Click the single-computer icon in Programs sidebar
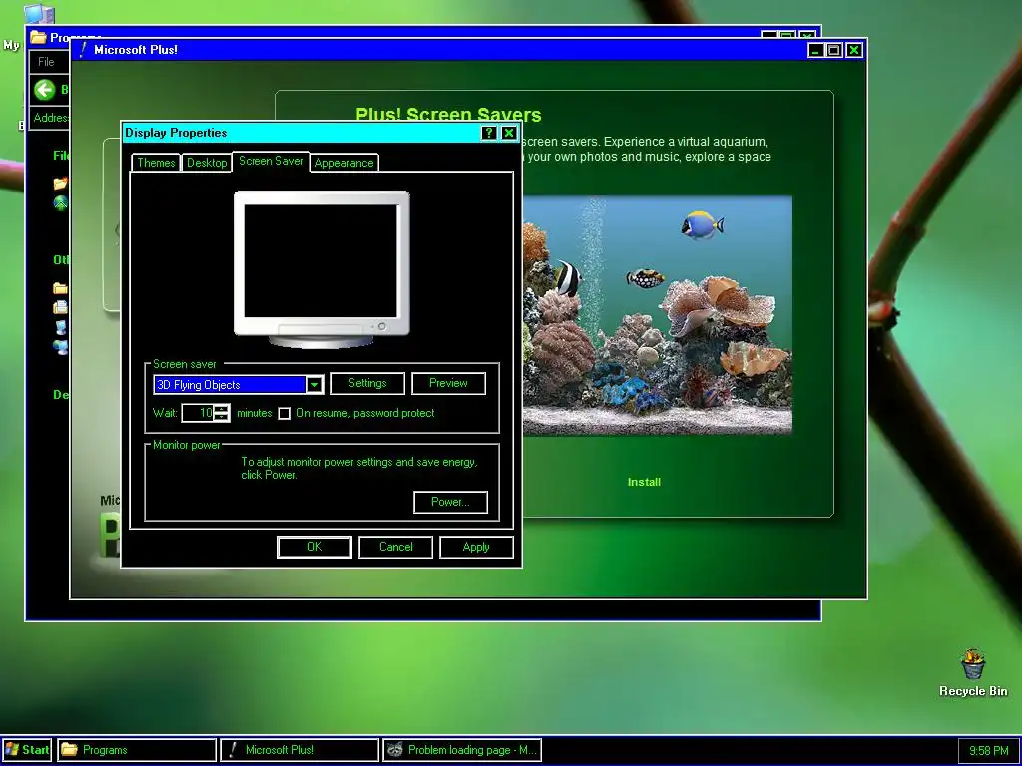Image resolution: width=1022 pixels, height=766 pixels. tap(60, 327)
